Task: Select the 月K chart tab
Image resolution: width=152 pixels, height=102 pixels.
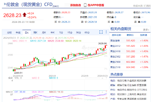Action: 44,33
